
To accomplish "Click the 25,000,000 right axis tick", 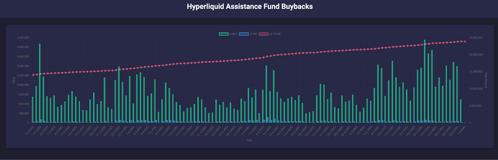I will 476,38.
